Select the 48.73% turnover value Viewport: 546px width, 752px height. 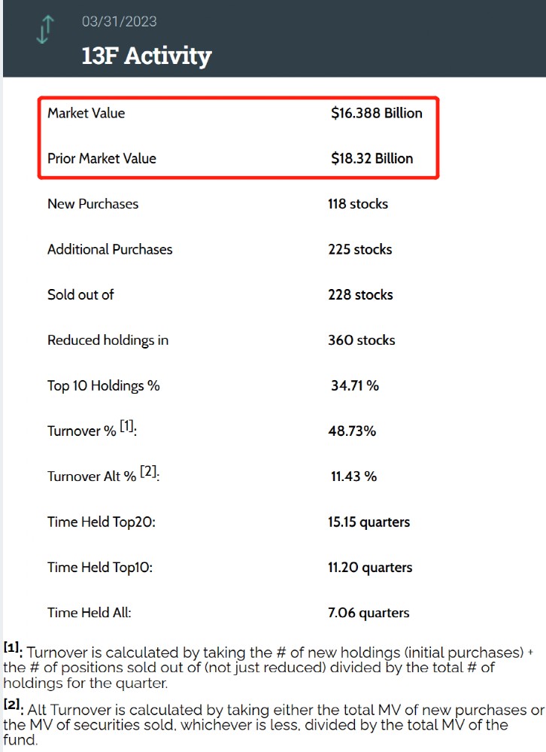(x=353, y=431)
